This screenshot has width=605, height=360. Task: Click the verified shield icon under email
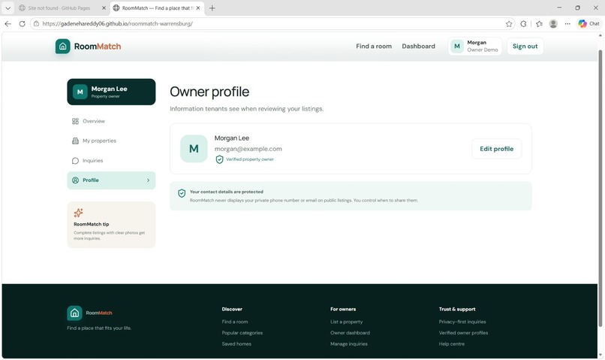click(219, 159)
